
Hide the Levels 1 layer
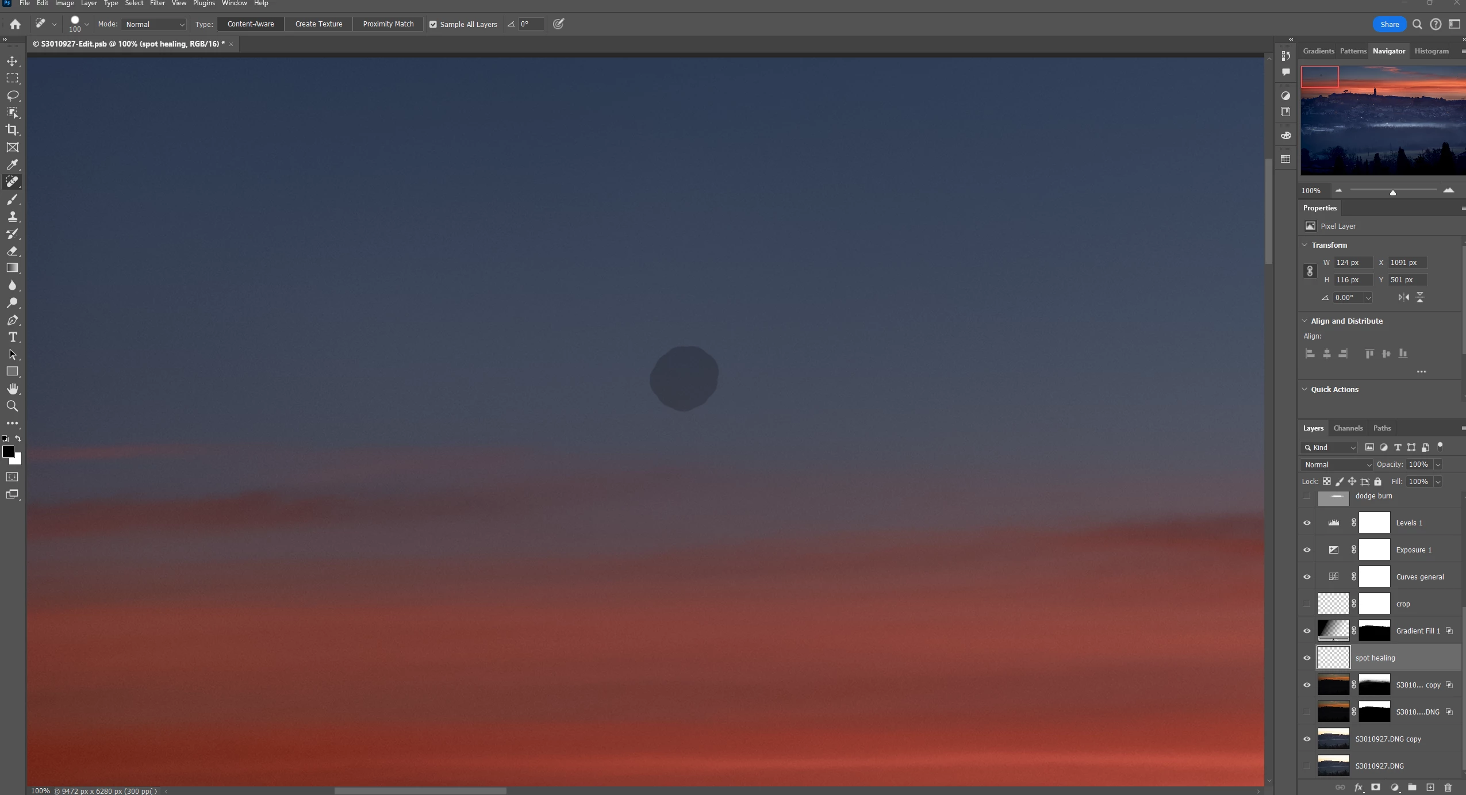(1307, 523)
